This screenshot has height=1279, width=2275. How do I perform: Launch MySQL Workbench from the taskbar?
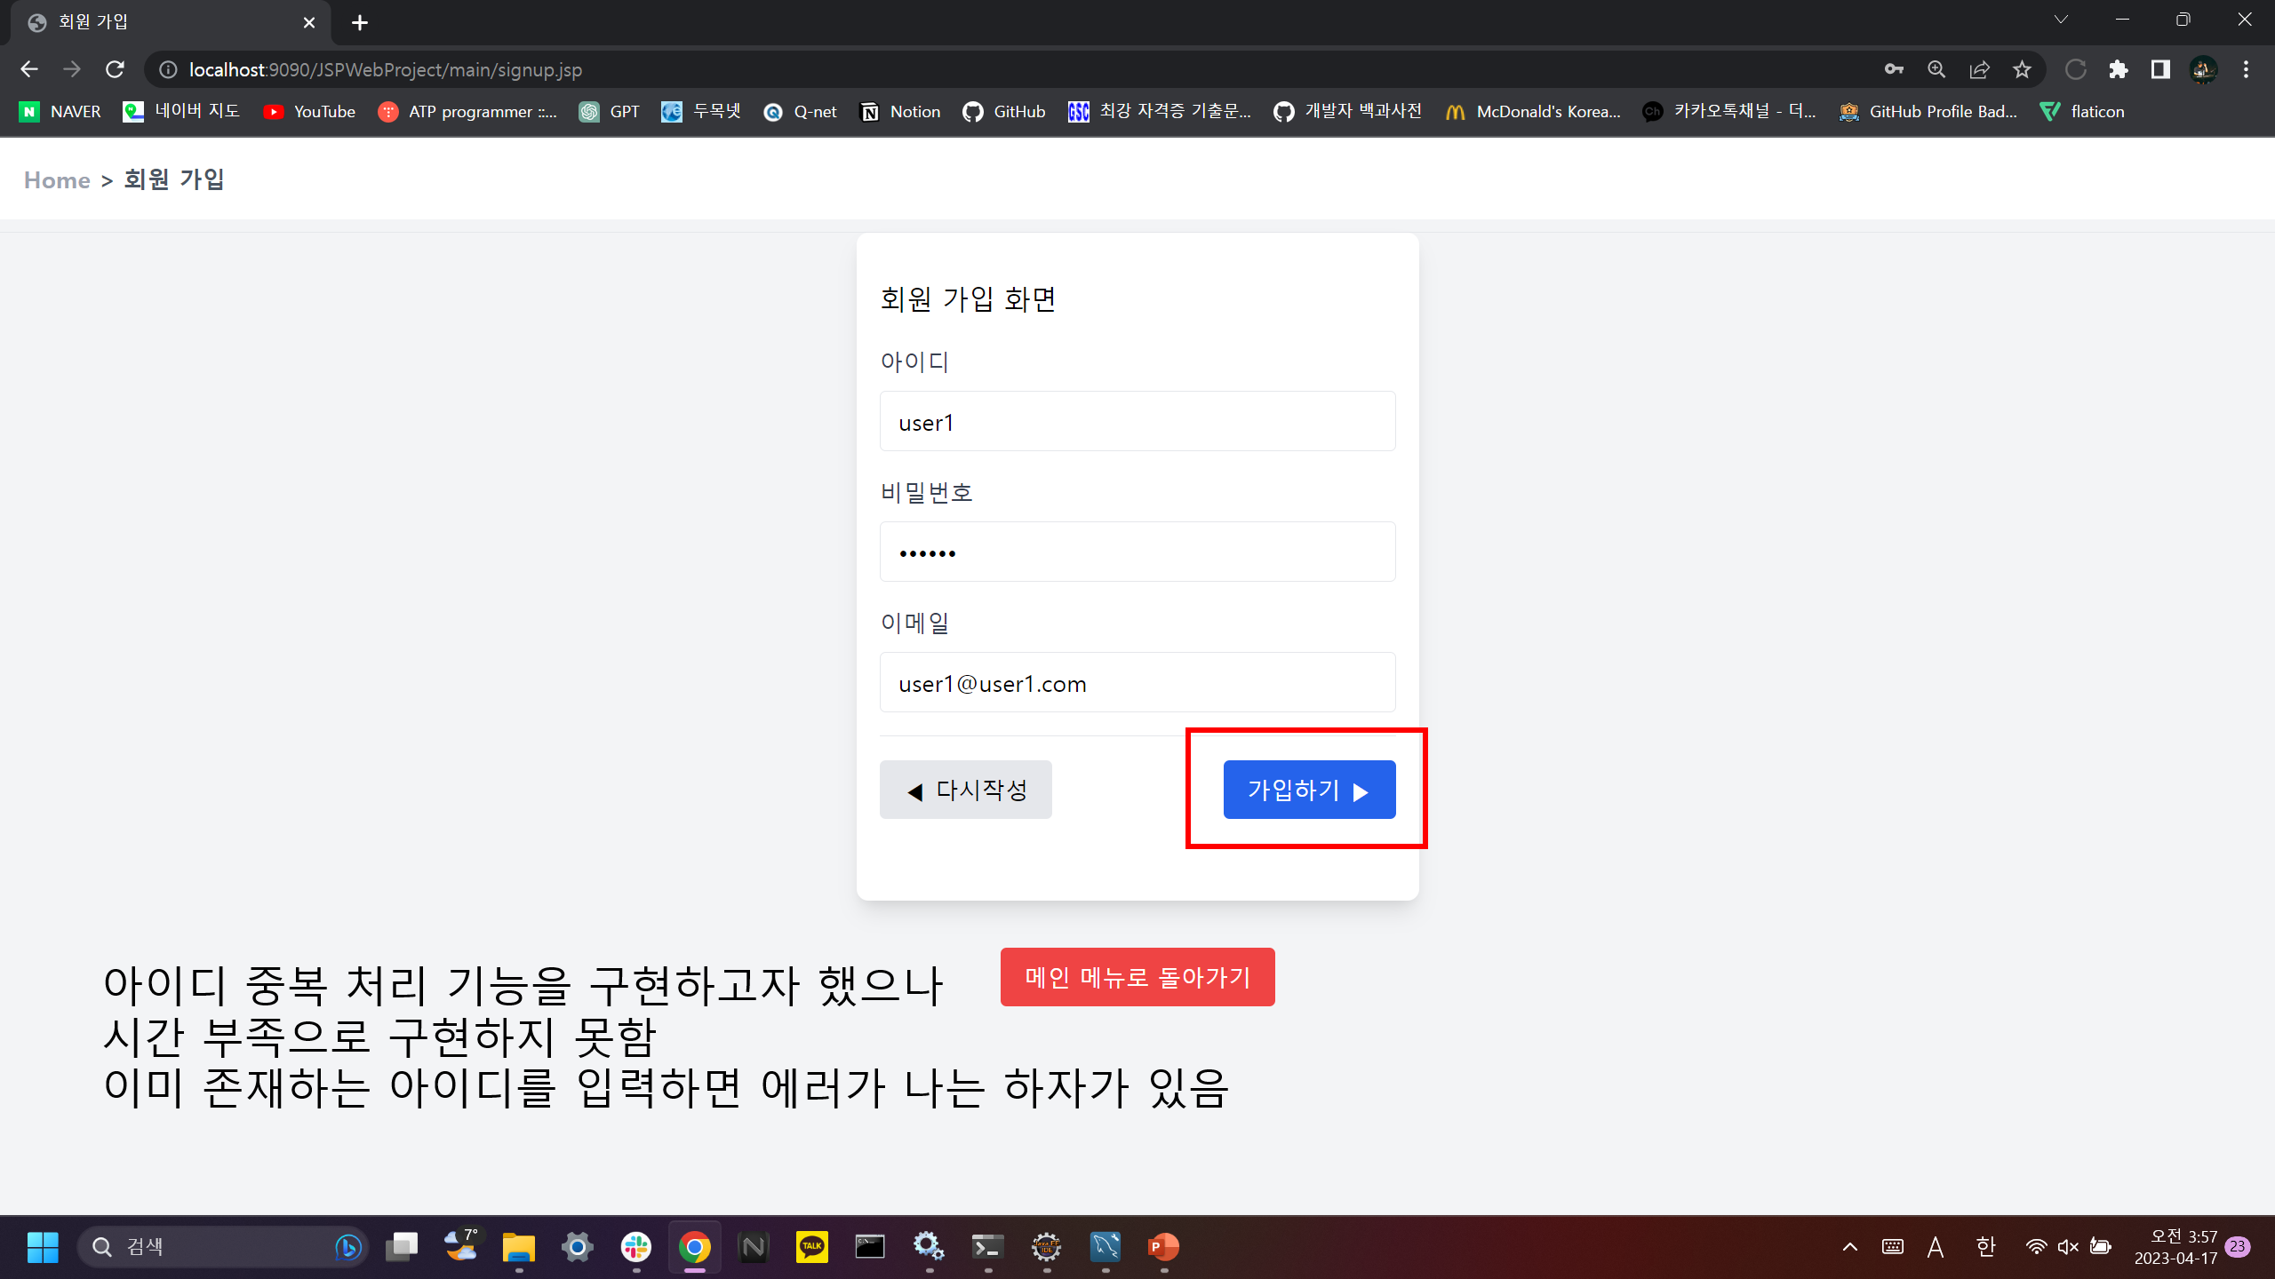(x=1105, y=1247)
